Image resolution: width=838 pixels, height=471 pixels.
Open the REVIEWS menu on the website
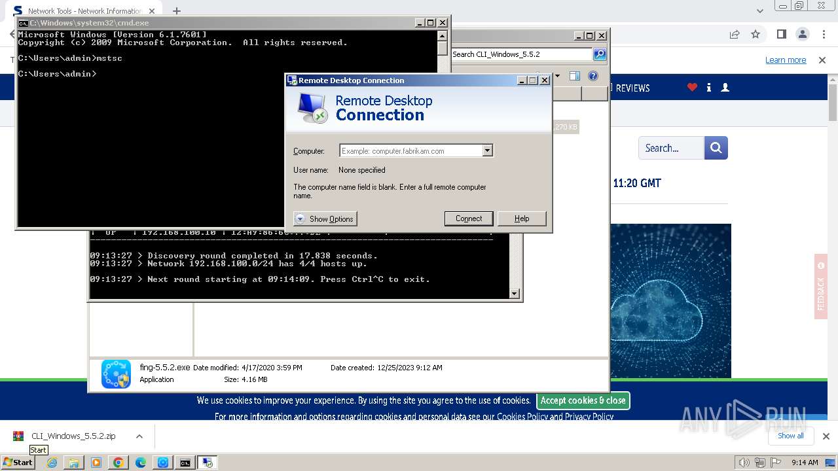[x=632, y=88]
